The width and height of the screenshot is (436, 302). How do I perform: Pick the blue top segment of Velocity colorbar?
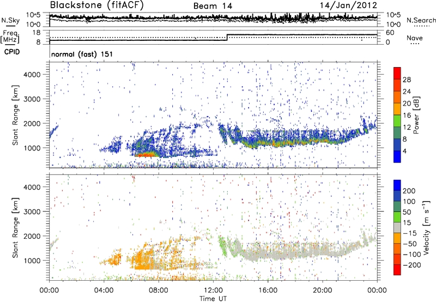(x=397, y=185)
